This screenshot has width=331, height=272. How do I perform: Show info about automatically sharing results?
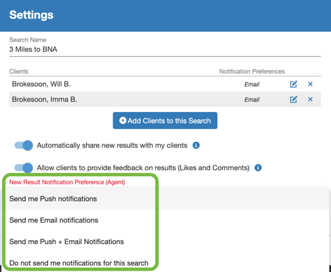pyautogui.click(x=196, y=145)
